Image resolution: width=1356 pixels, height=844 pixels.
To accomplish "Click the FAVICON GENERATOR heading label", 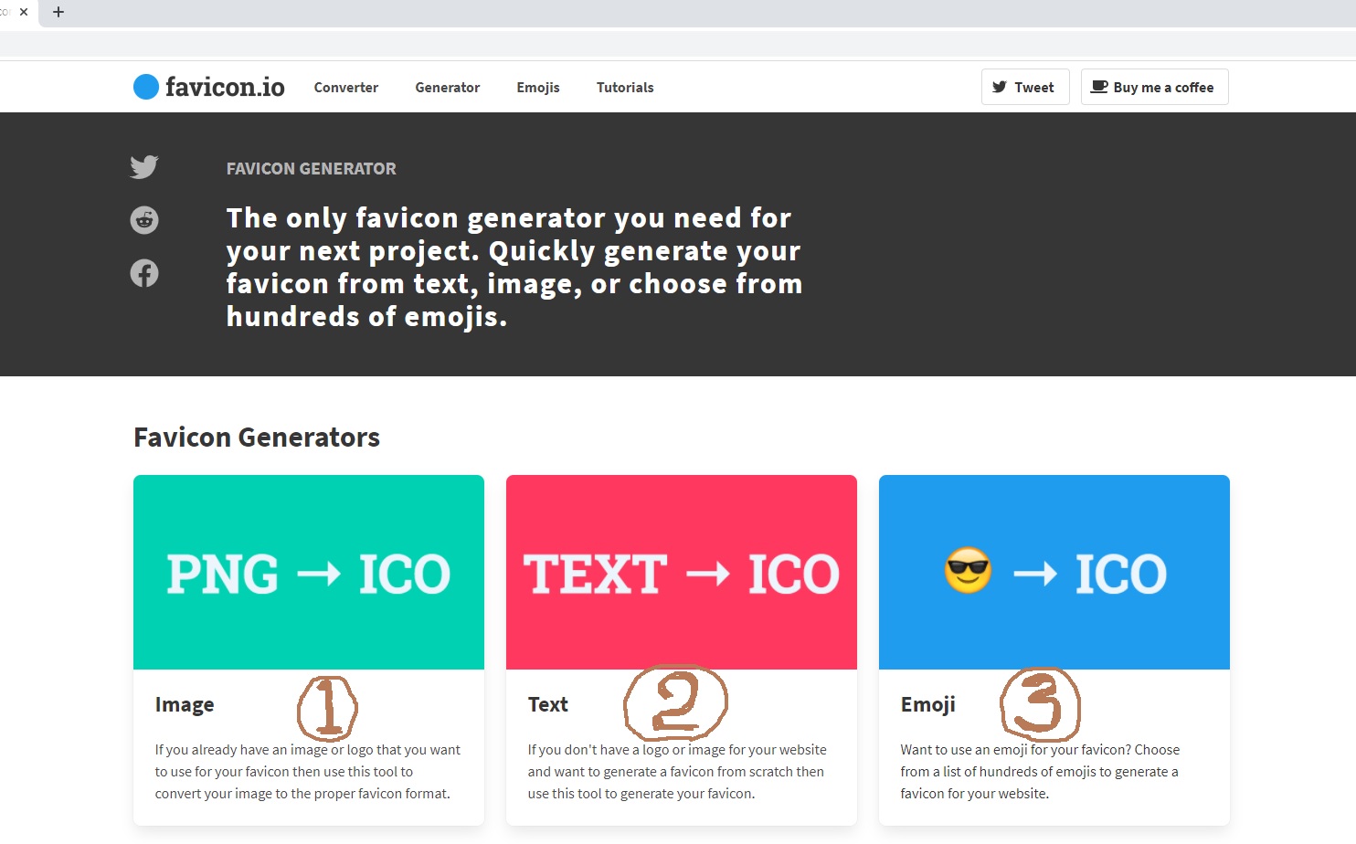I will (x=312, y=169).
